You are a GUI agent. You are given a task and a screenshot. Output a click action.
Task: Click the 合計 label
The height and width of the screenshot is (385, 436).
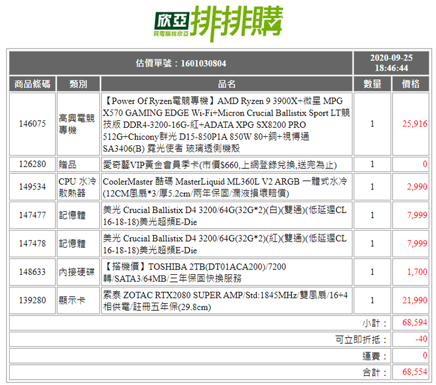click(374, 372)
